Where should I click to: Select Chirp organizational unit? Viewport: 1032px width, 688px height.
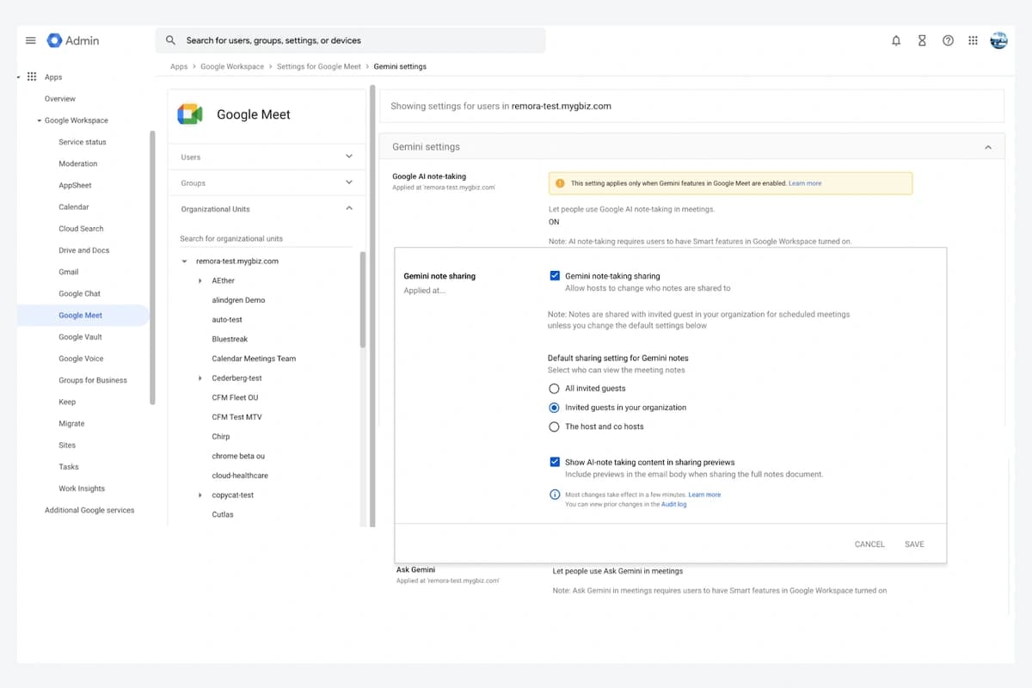pyautogui.click(x=221, y=437)
